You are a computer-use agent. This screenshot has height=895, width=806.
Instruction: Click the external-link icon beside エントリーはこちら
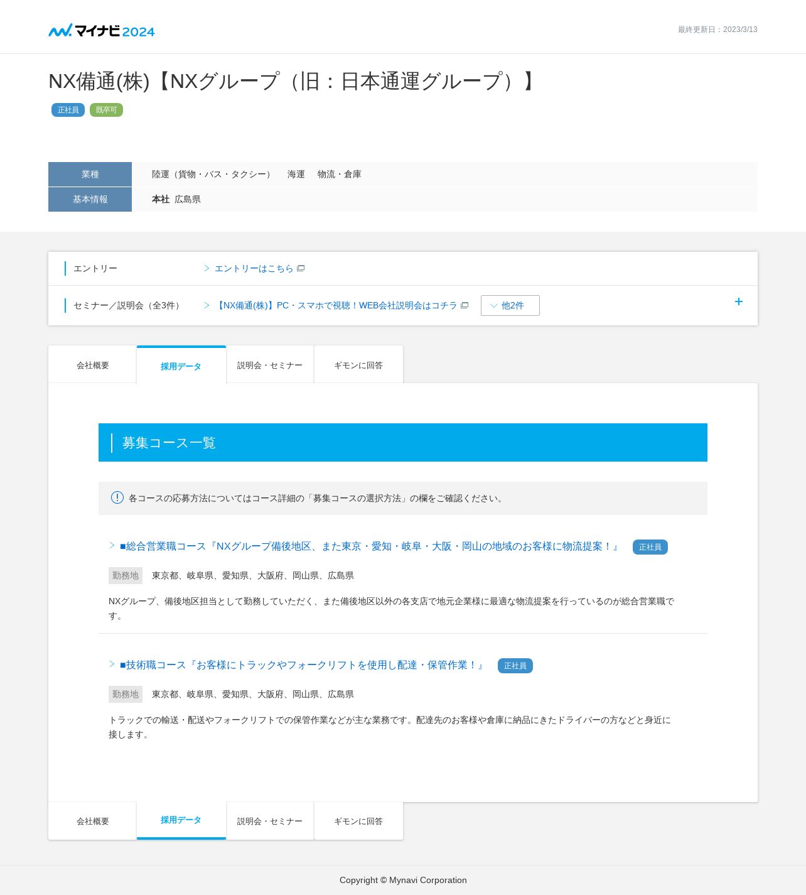pyautogui.click(x=301, y=268)
